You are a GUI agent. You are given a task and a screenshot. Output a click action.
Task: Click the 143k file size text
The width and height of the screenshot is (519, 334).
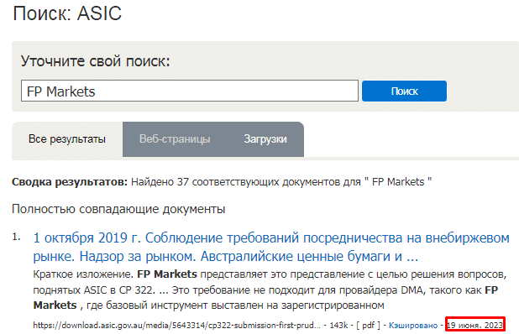click(x=338, y=326)
